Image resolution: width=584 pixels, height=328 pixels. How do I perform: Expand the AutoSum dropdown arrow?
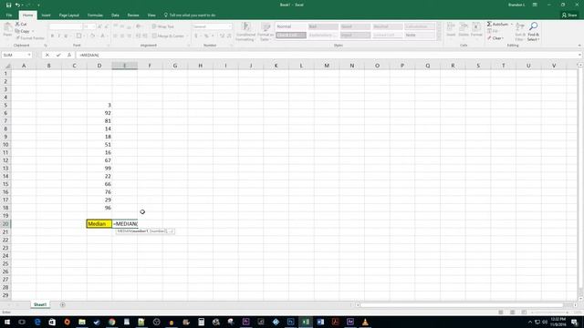pos(512,25)
